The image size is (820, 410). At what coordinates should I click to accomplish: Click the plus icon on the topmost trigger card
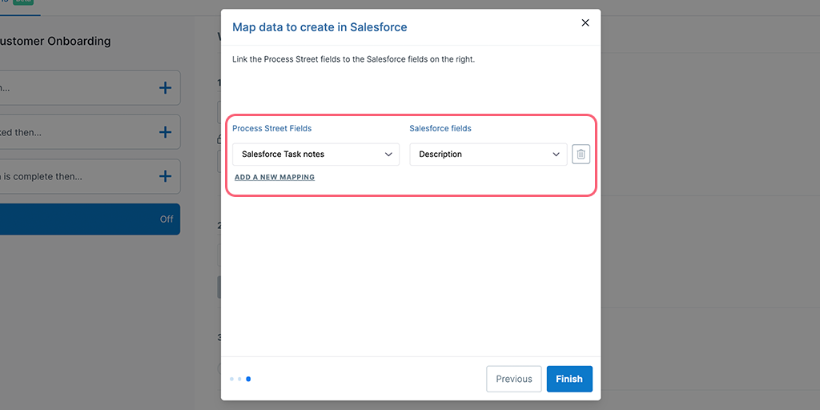click(165, 88)
